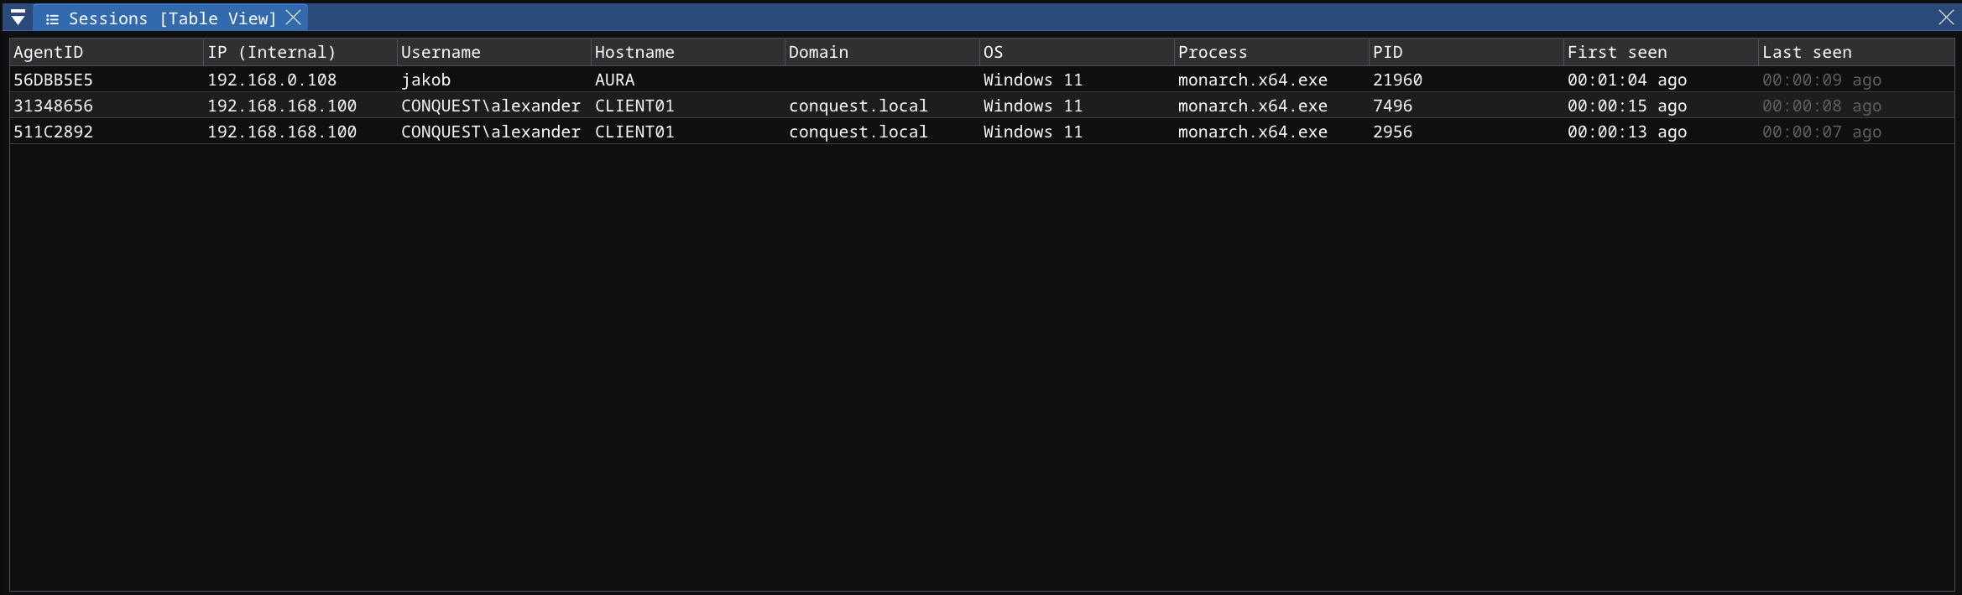
Task: Close the dock panel with far-right X
Action: [x=1946, y=18]
